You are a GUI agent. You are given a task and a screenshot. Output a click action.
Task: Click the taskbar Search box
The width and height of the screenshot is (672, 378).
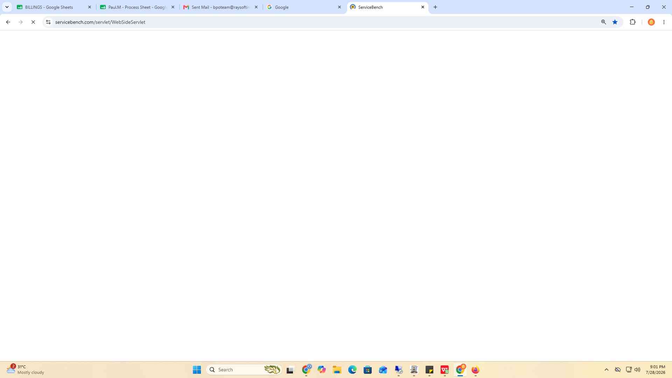pos(244,370)
